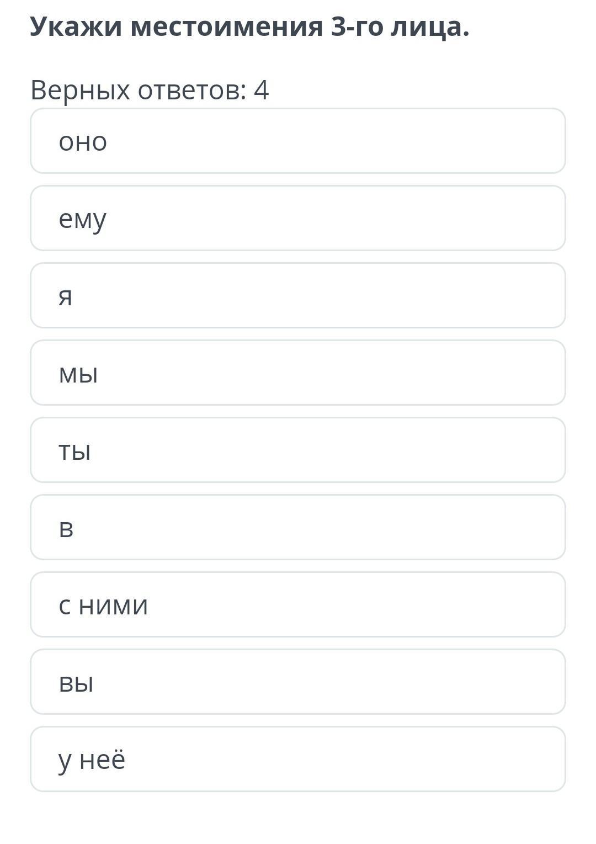Check the option between "в" and "вы"

[298, 604]
